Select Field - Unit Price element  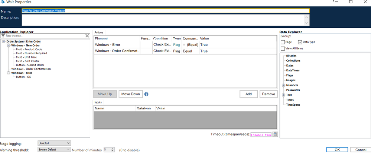tap(26, 57)
